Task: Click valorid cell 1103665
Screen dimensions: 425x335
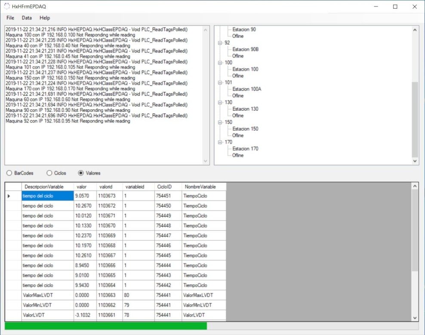Action: (110, 275)
